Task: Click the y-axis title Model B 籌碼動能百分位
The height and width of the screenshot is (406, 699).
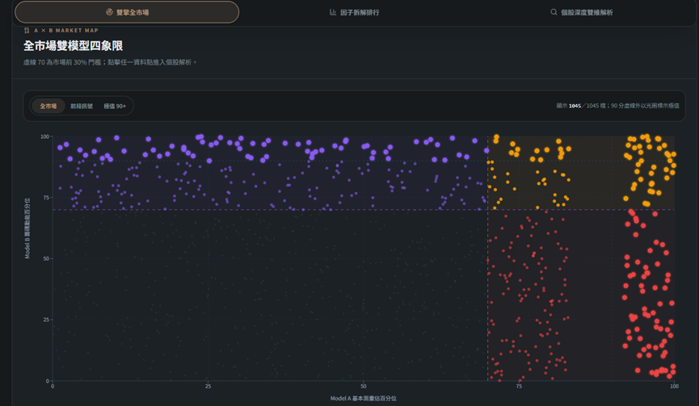Action: click(27, 228)
